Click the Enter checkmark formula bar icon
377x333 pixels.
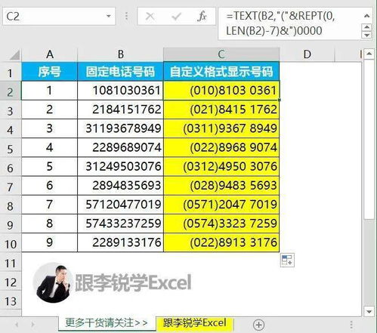[x=176, y=17]
